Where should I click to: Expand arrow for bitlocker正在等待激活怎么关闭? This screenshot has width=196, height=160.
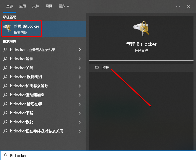pyautogui.click(x=80, y=131)
